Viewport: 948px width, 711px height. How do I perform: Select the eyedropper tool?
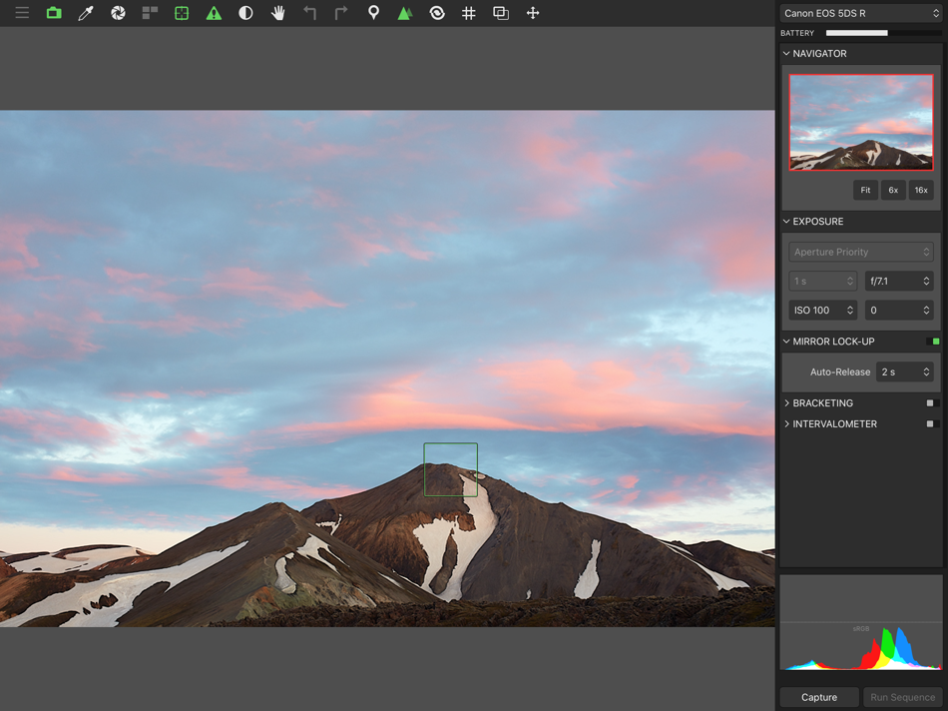pyautogui.click(x=86, y=13)
